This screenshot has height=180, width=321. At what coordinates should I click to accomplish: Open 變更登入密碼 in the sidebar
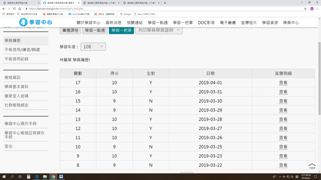(x=16, y=96)
